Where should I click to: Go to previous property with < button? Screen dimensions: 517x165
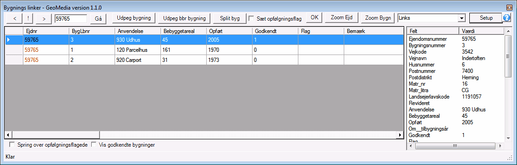[15, 19]
